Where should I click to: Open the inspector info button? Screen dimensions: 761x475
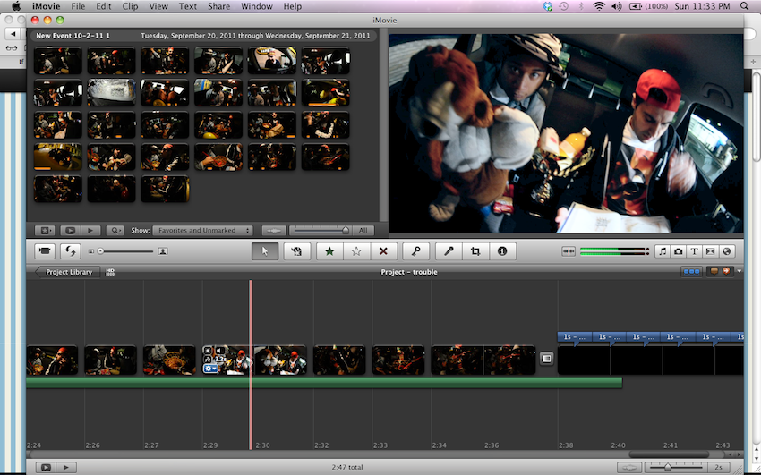pos(502,251)
